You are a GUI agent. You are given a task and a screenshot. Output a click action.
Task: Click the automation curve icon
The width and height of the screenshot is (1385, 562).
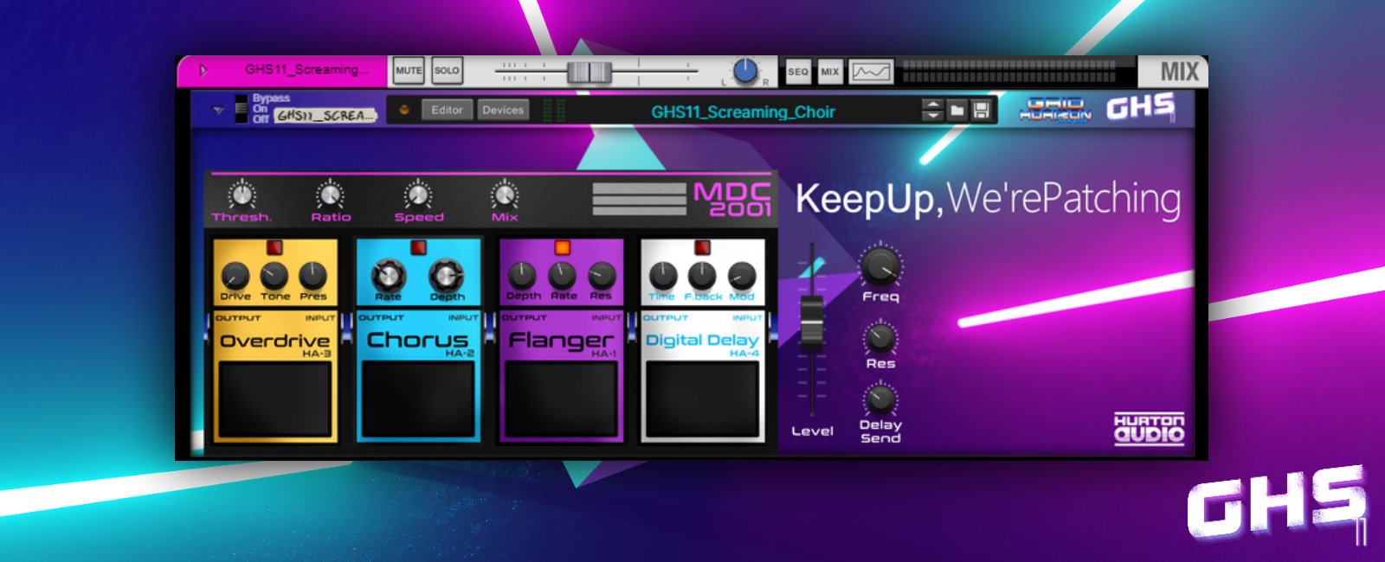pos(870,72)
